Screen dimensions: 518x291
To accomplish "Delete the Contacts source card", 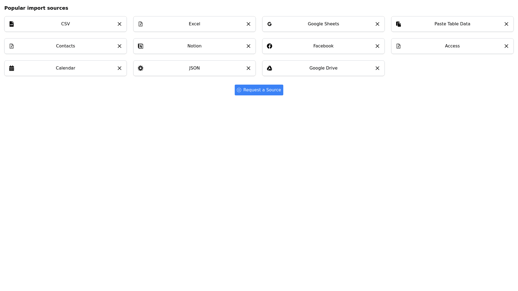I will [120, 46].
